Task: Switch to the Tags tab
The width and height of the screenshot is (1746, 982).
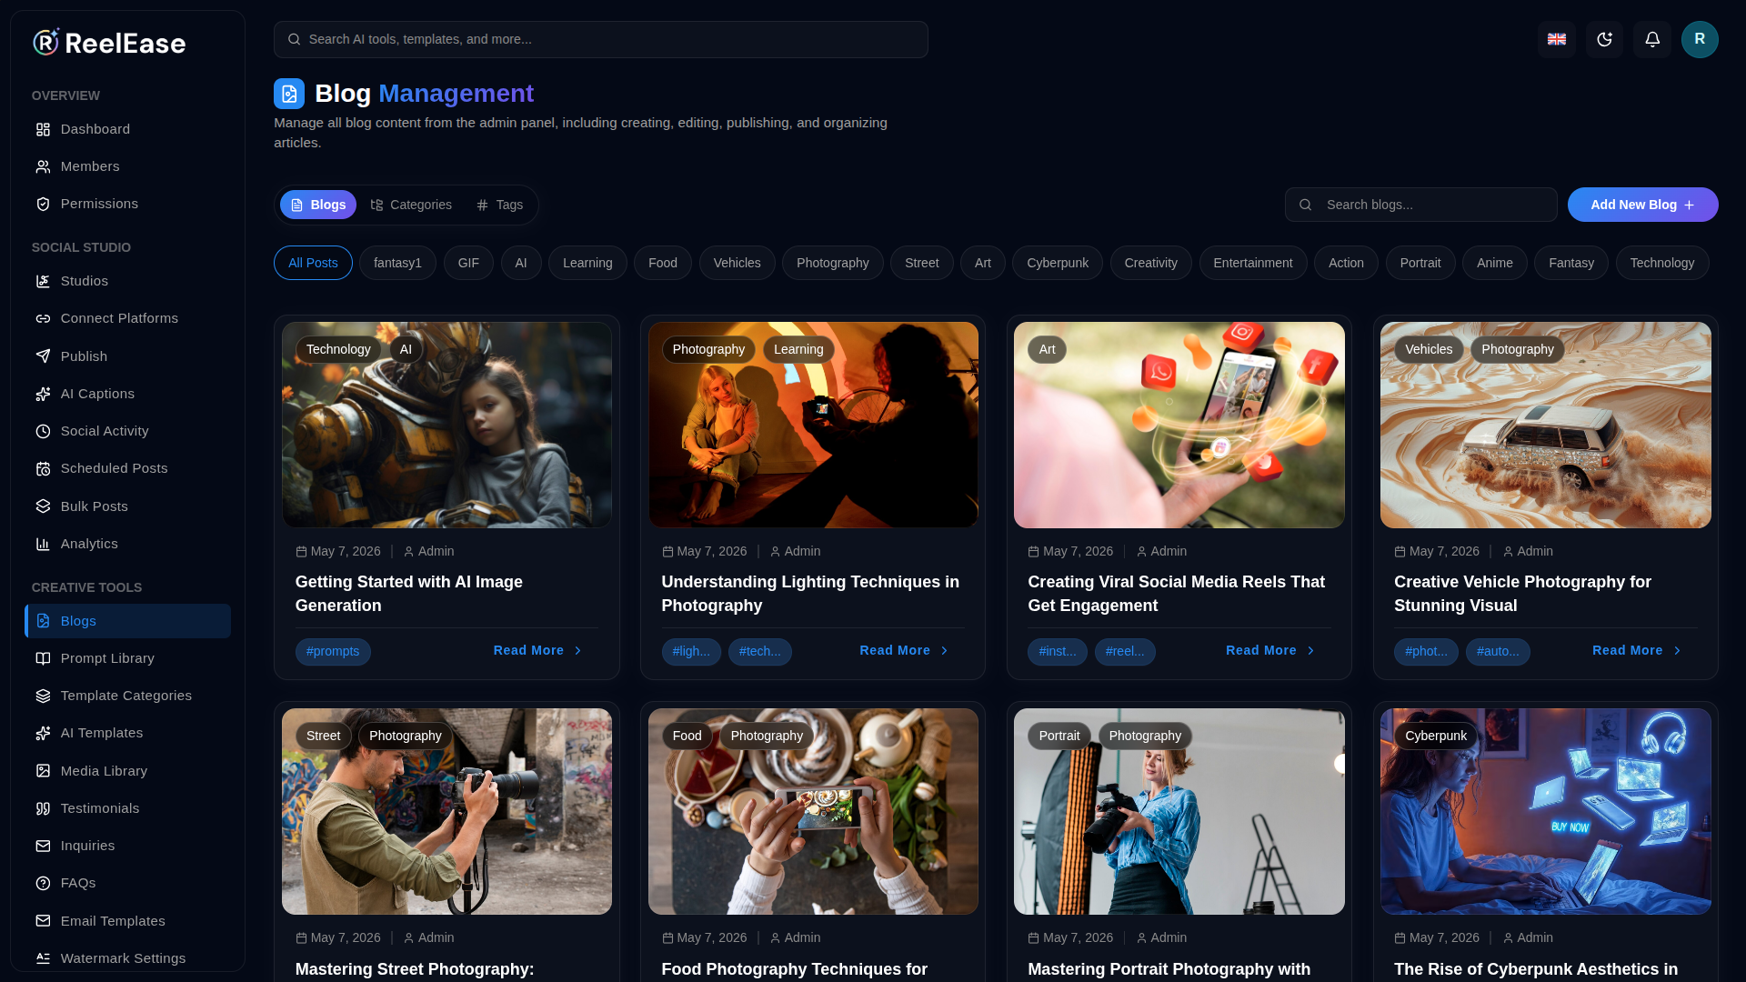Action: coord(500,205)
